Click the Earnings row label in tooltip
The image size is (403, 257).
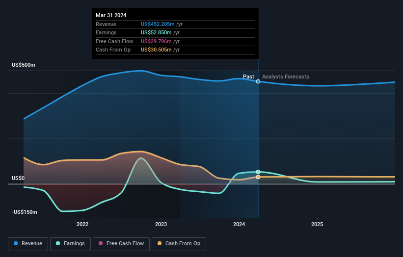[x=106, y=32]
